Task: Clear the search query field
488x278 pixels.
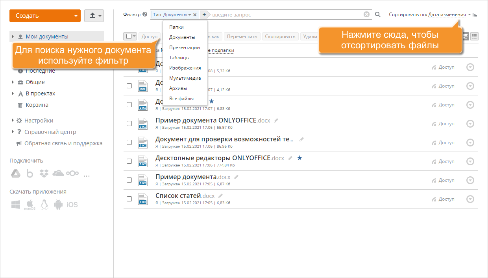Action: coord(366,15)
